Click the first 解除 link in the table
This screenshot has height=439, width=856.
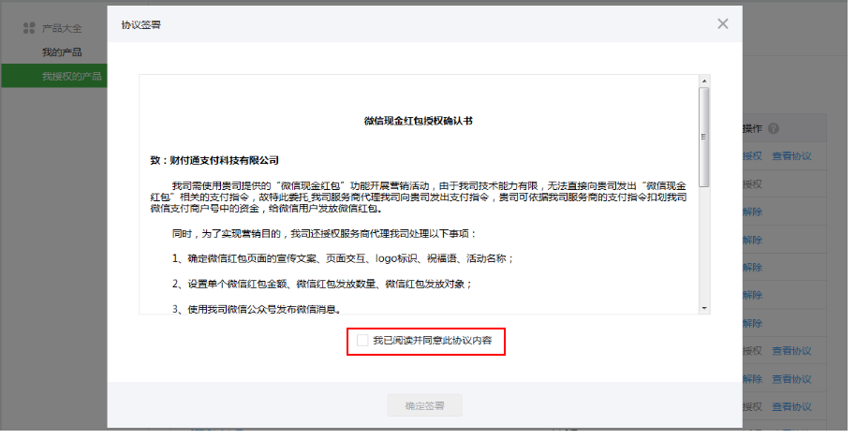pyautogui.click(x=752, y=212)
